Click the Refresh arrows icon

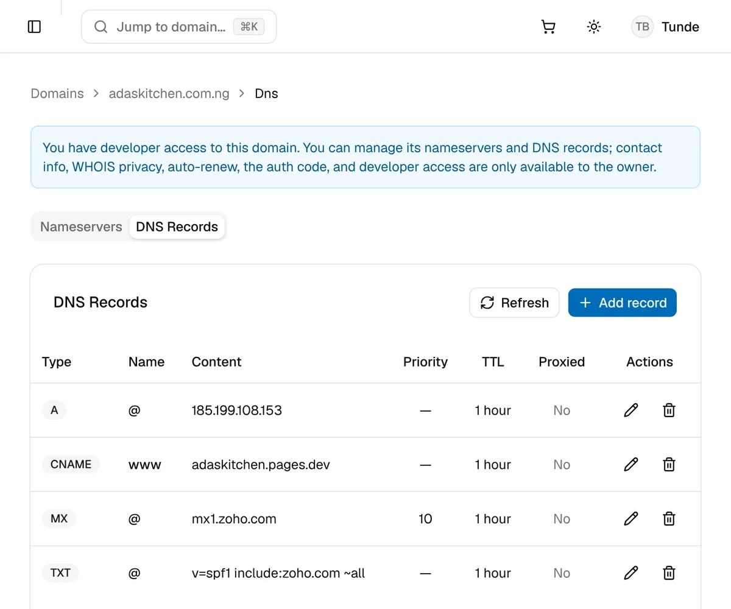pos(487,303)
